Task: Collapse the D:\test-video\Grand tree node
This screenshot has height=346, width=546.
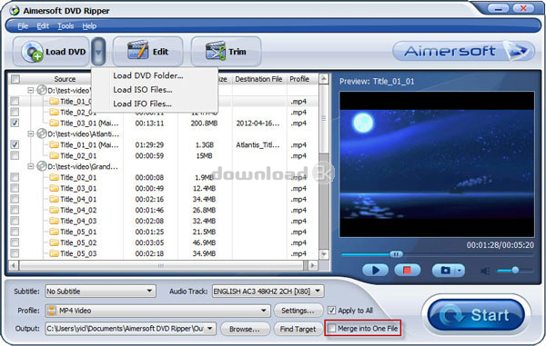Action: pyautogui.click(x=31, y=166)
